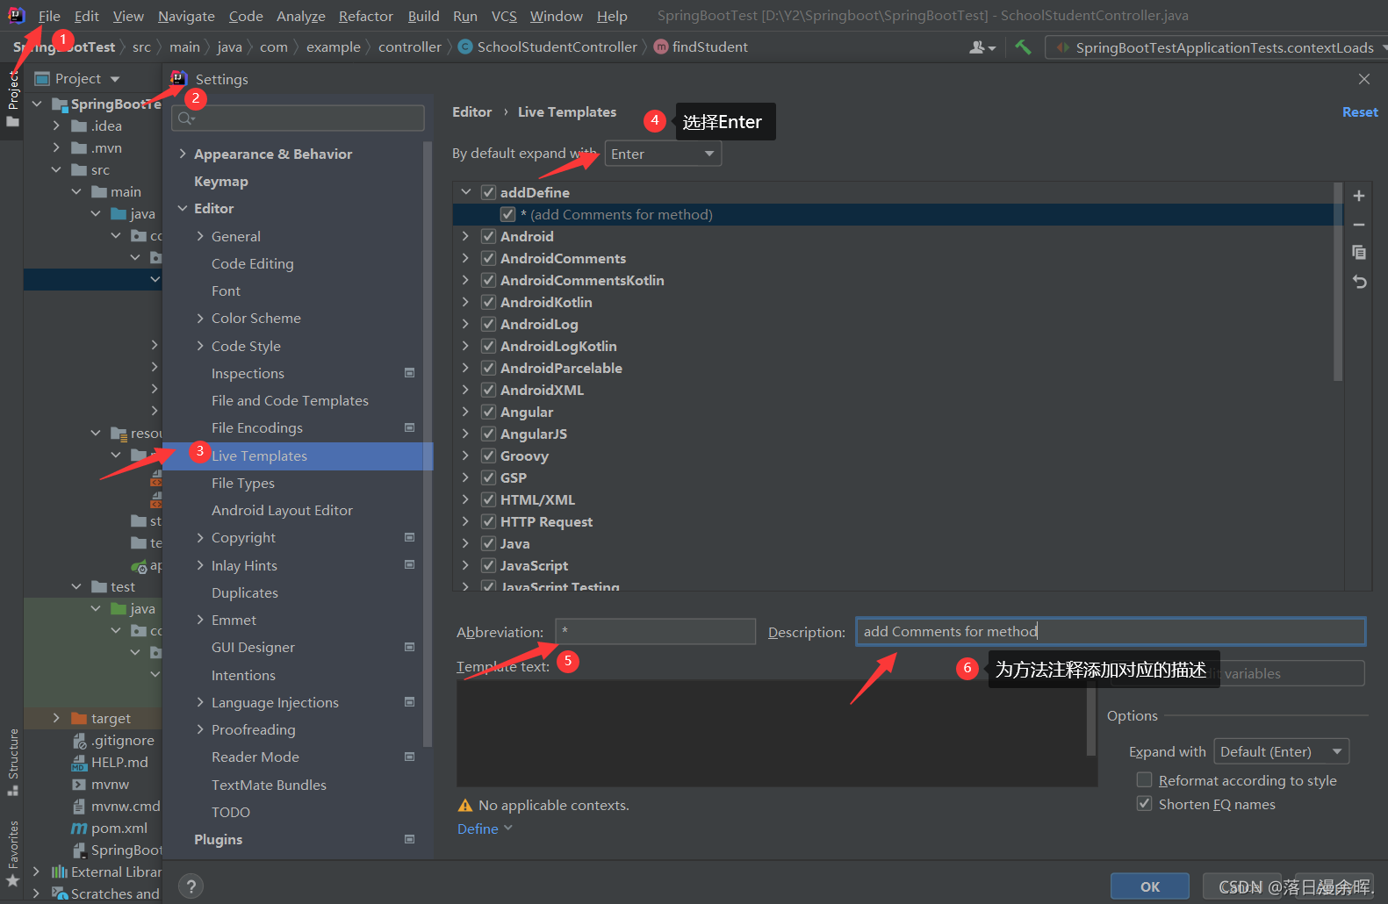Screen dimensions: 1388x904
Task: Open the Navigate menu
Action: 186,16
